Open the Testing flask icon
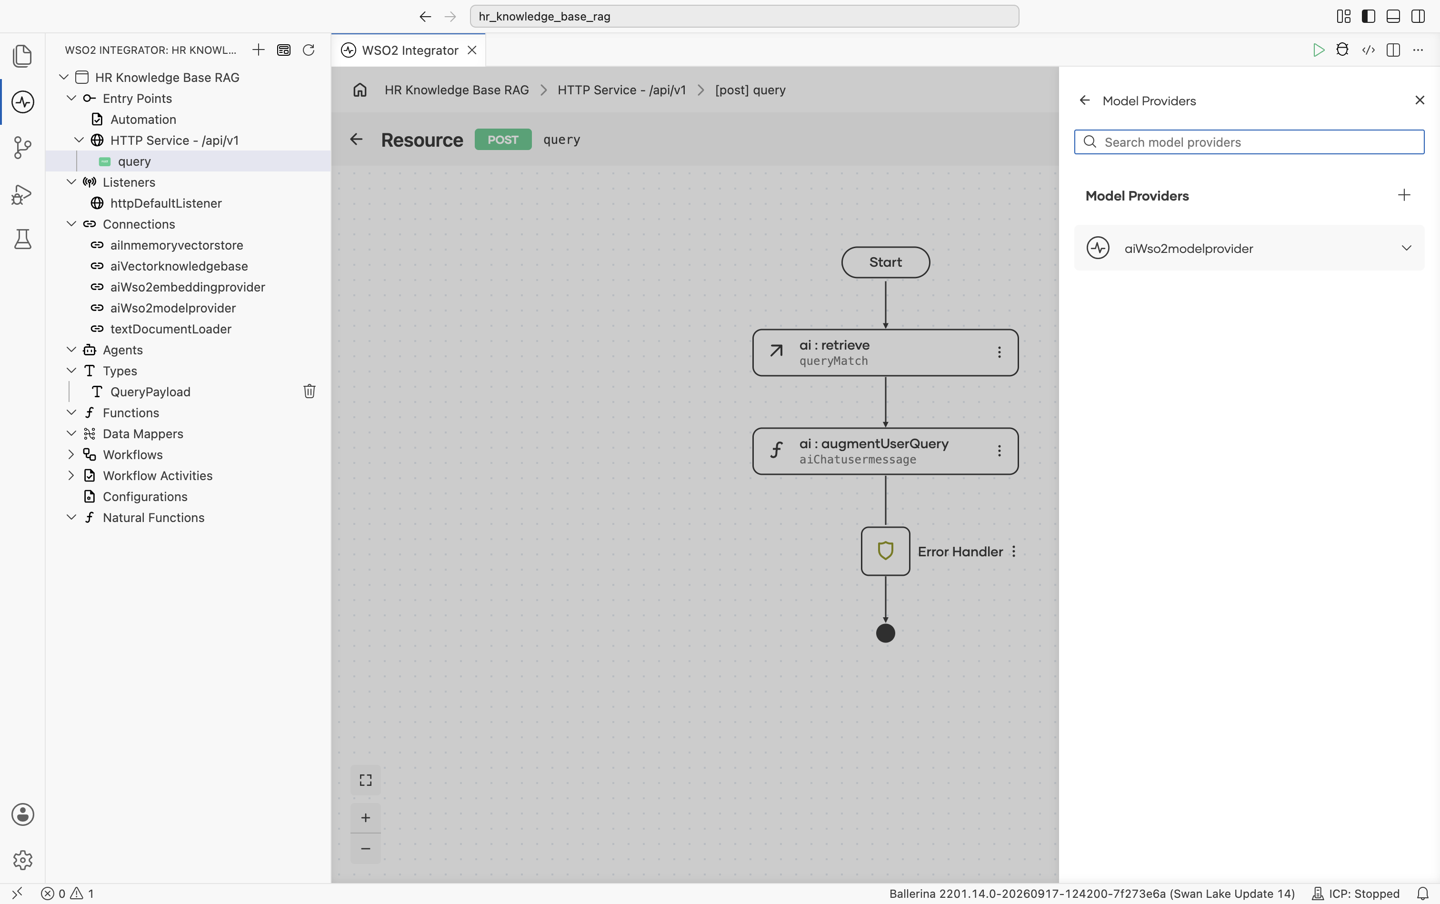 (23, 239)
